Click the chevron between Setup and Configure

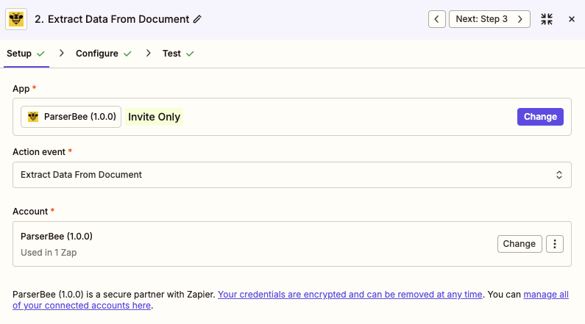tap(62, 53)
